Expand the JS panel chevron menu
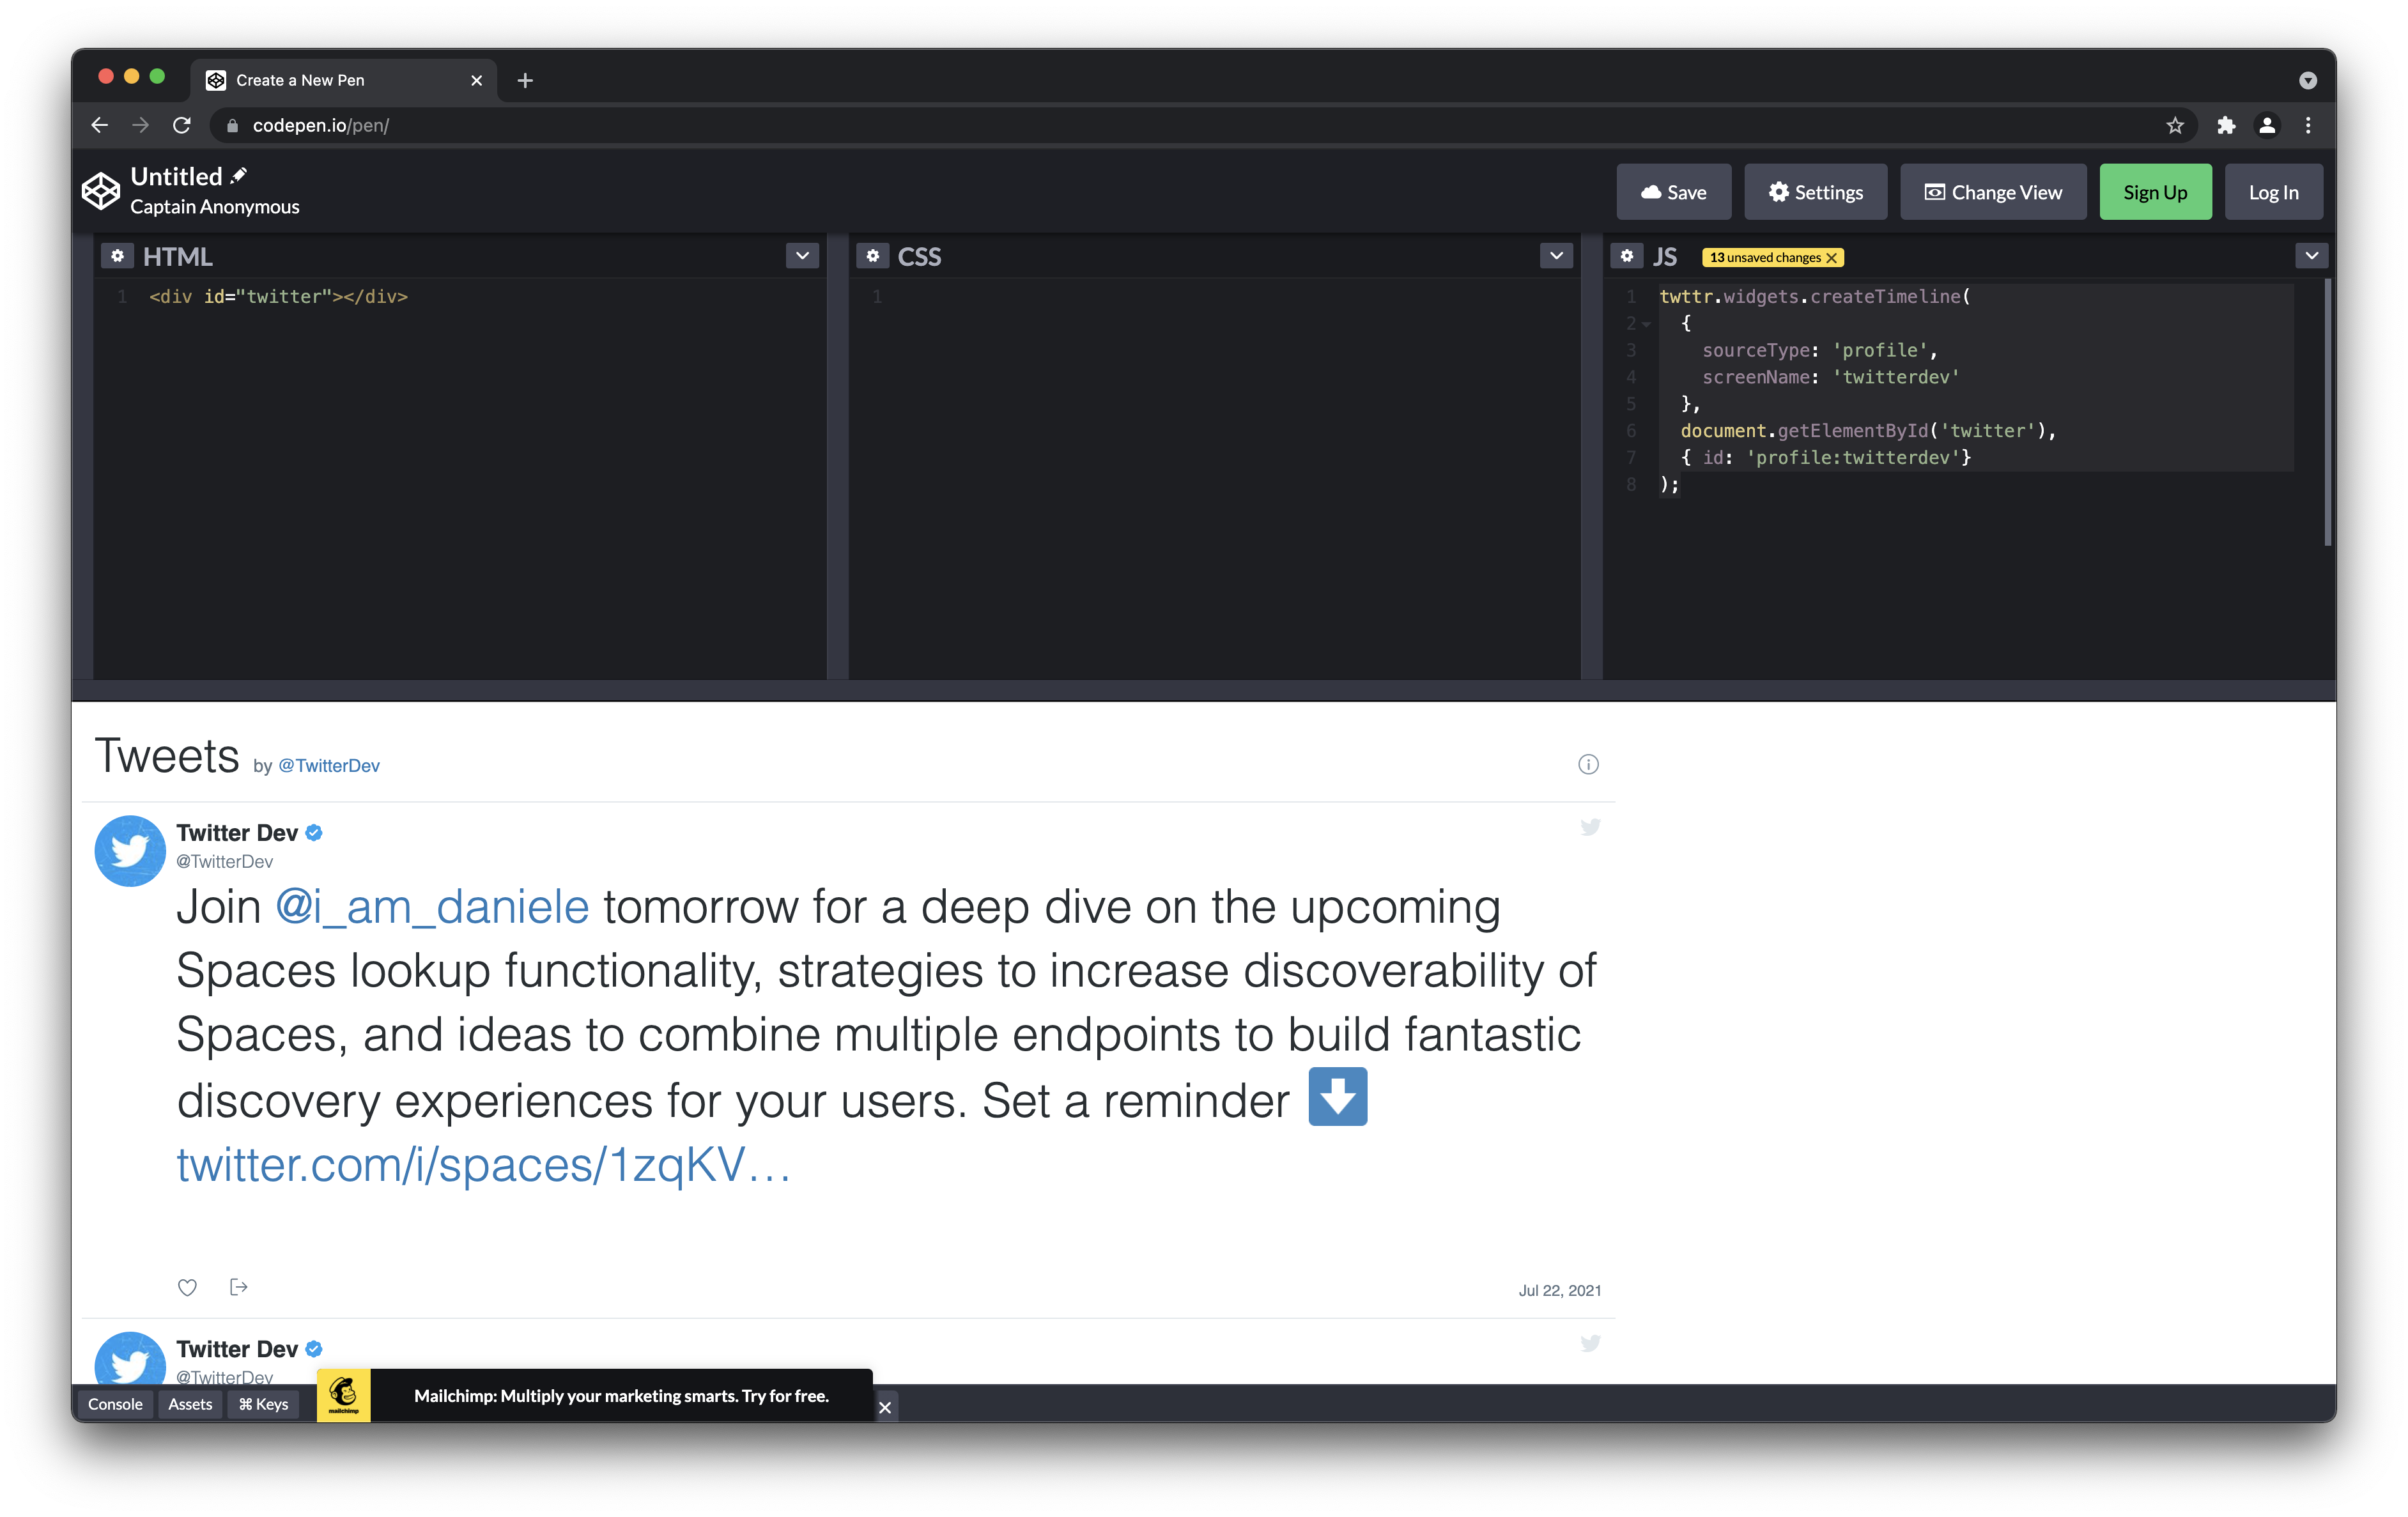 pyautogui.click(x=2311, y=256)
